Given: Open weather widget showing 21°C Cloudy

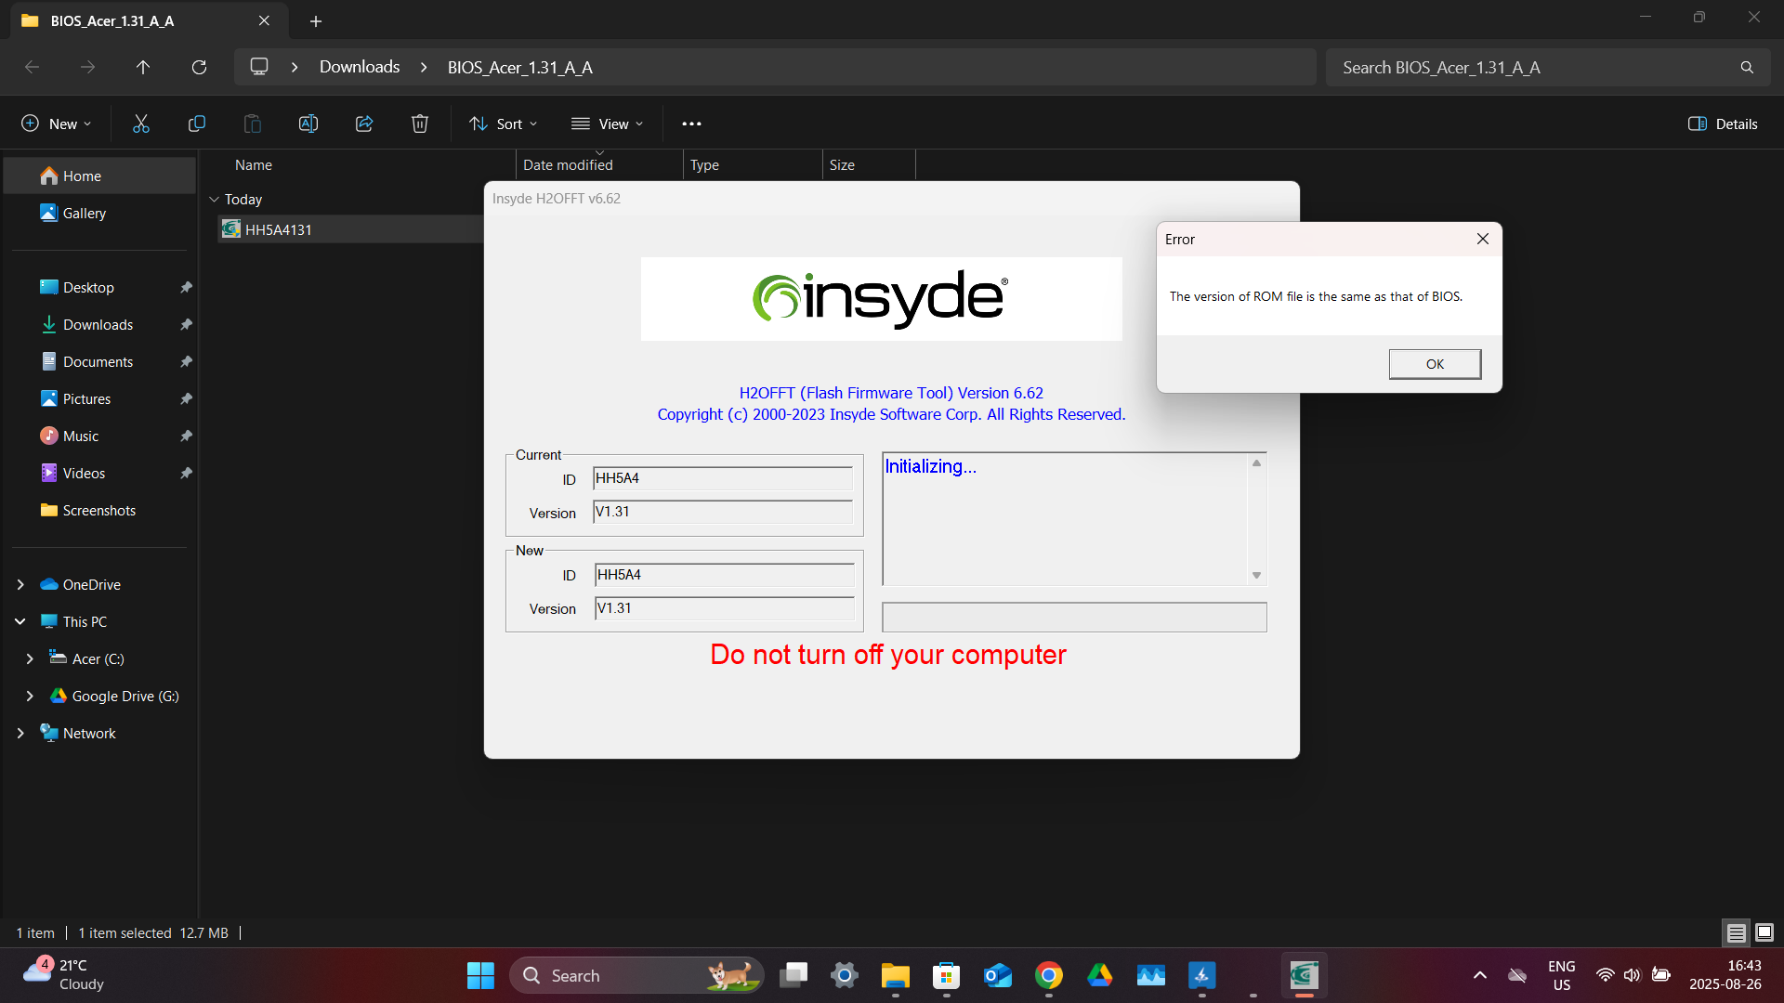Looking at the screenshot, I should pyautogui.click(x=63, y=975).
